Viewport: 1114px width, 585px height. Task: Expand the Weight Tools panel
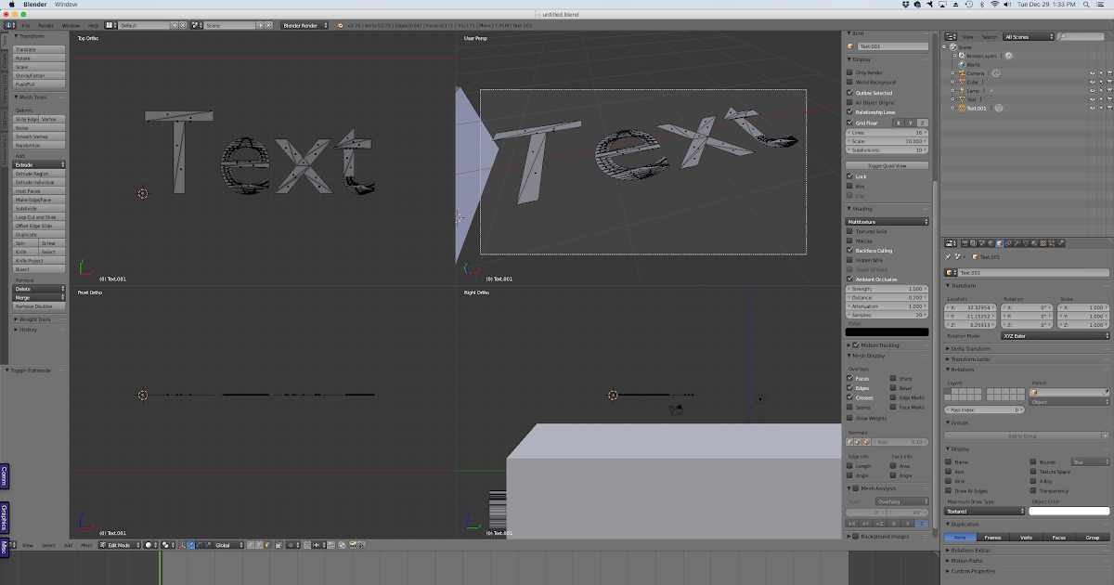tap(35, 319)
